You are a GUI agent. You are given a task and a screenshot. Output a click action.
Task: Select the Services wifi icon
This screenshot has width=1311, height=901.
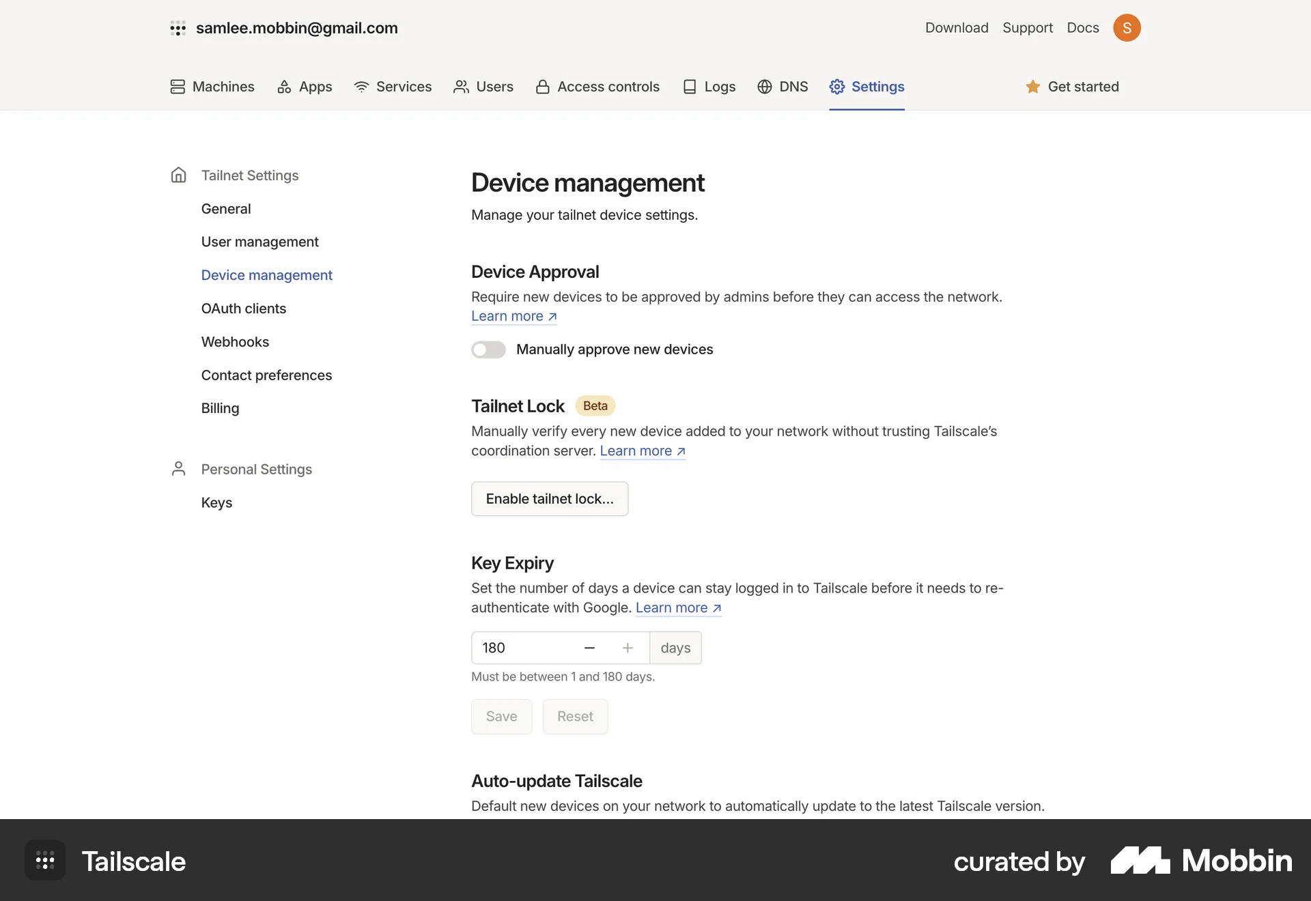361,87
